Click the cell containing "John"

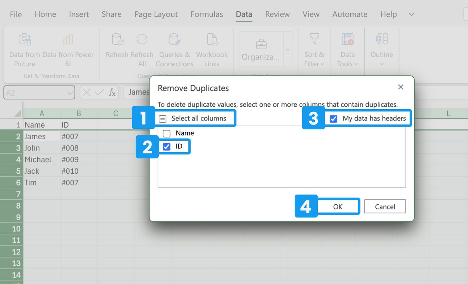pos(42,148)
